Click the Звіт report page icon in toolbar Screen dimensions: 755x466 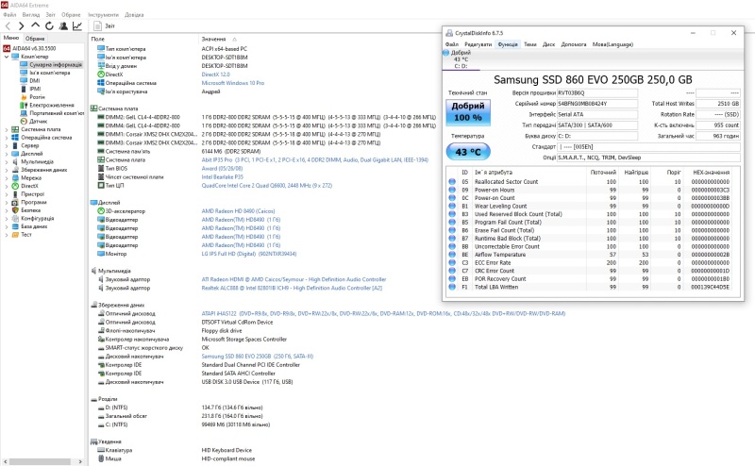[98, 26]
